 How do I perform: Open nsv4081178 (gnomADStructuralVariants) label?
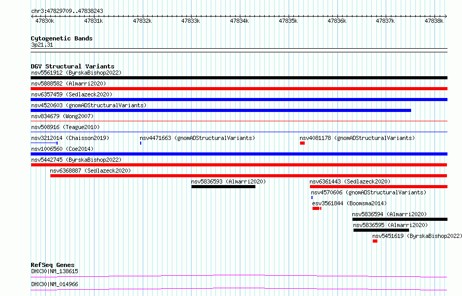357,138
